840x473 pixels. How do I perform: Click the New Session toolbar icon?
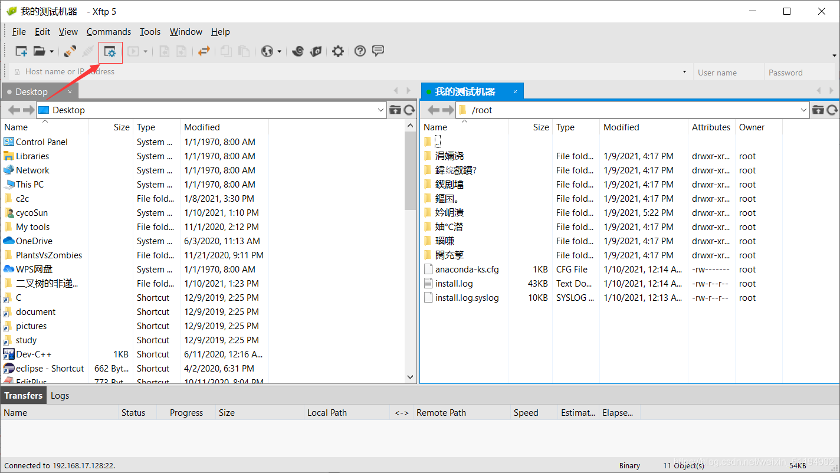click(x=21, y=51)
